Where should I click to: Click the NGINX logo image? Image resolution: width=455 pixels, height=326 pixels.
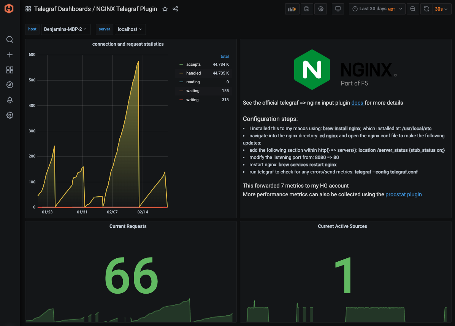[345, 70]
